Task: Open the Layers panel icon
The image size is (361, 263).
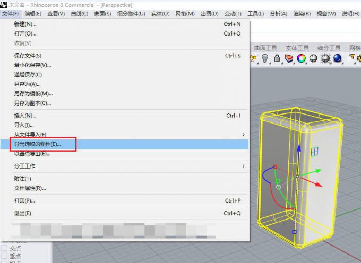Action: click(x=289, y=58)
